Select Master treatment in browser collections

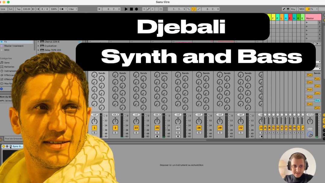pyautogui.click(x=14, y=46)
